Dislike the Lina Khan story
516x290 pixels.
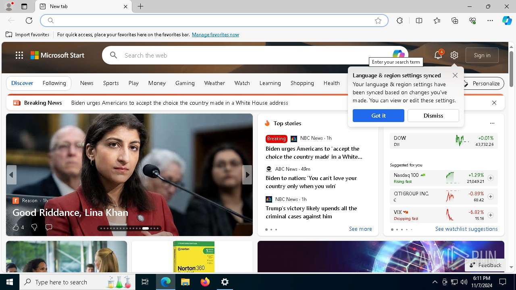[34, 227]
